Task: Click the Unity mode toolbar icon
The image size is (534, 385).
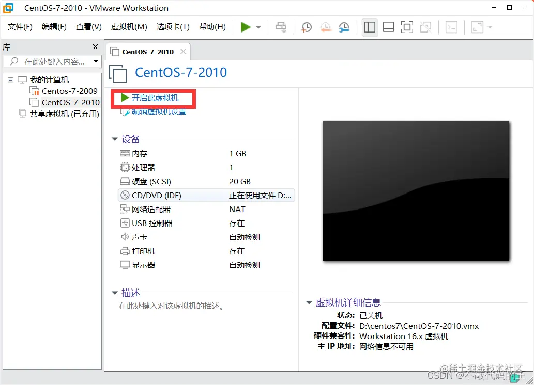Action: 426,27
